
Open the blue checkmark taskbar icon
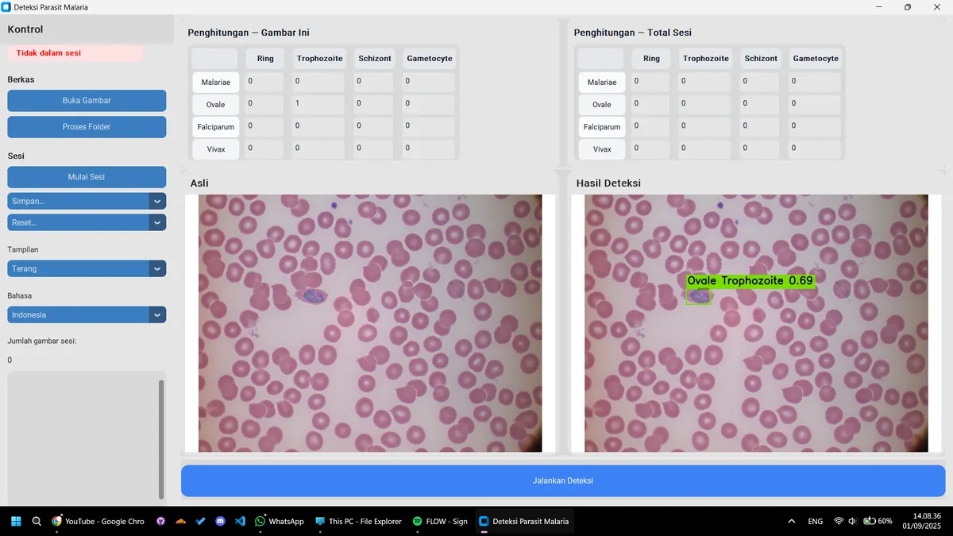click(200, 522)
